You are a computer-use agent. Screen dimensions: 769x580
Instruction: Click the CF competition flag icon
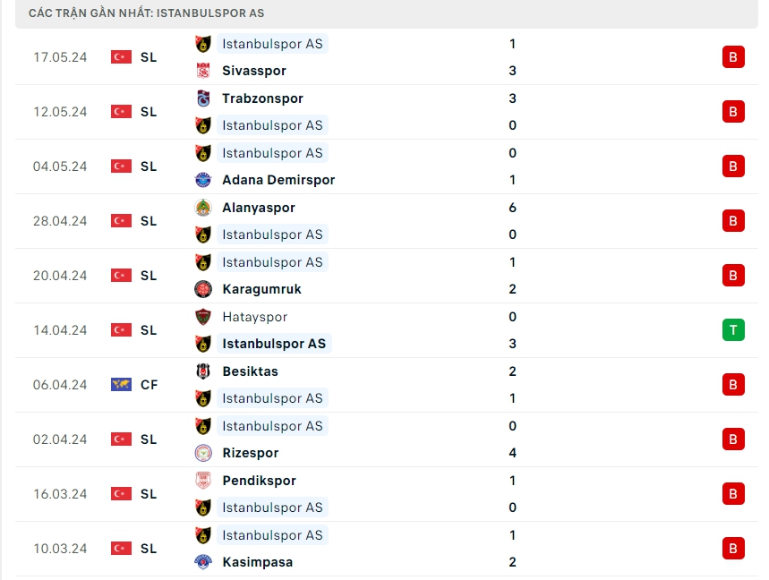tap(121, 385)
